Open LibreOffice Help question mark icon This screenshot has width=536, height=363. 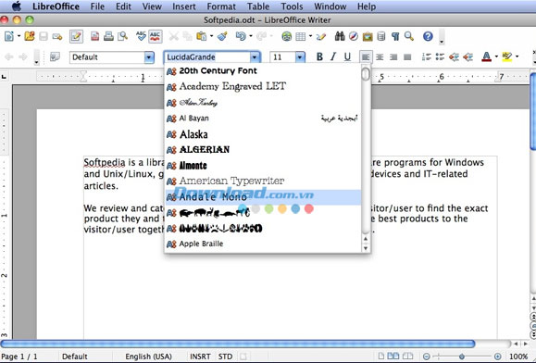pyautogui.click(x=428, y=36)
